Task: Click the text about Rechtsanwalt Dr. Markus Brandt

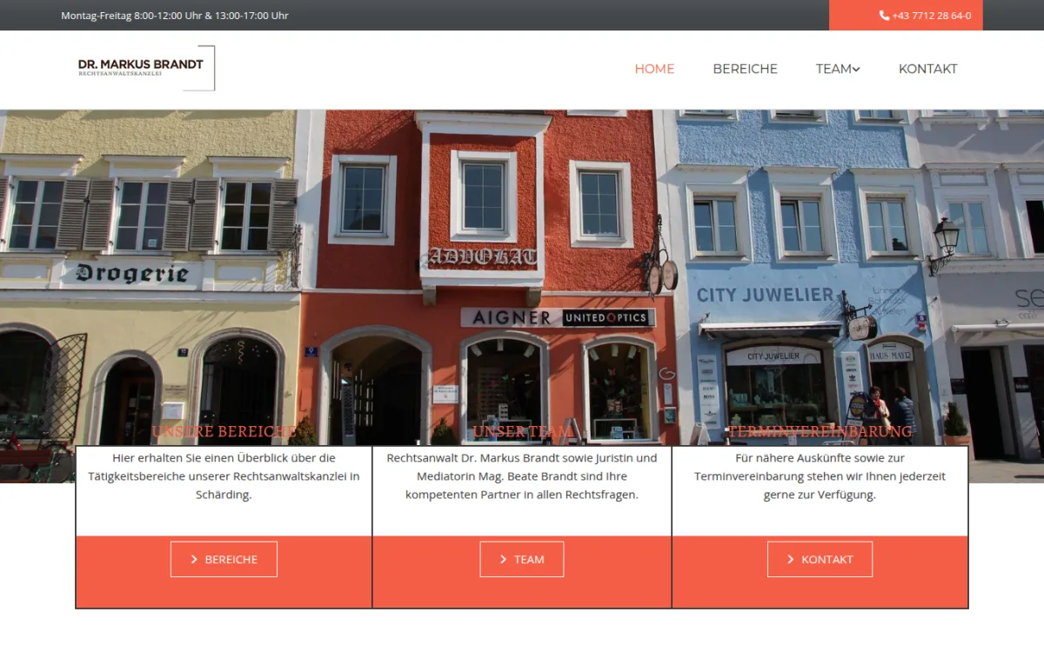Action: pyautogui.click(x=522, y=476)
